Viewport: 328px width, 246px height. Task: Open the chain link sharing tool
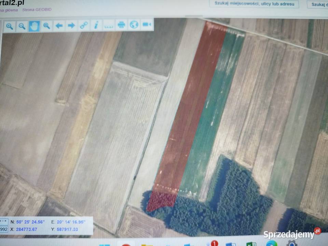[84, 25]
